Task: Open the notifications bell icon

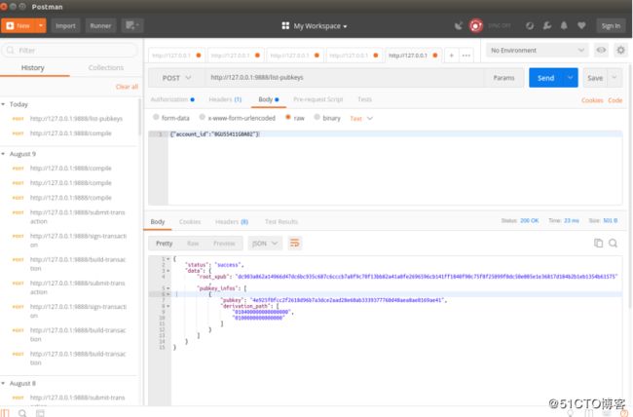Action: (x=564, y=26)
